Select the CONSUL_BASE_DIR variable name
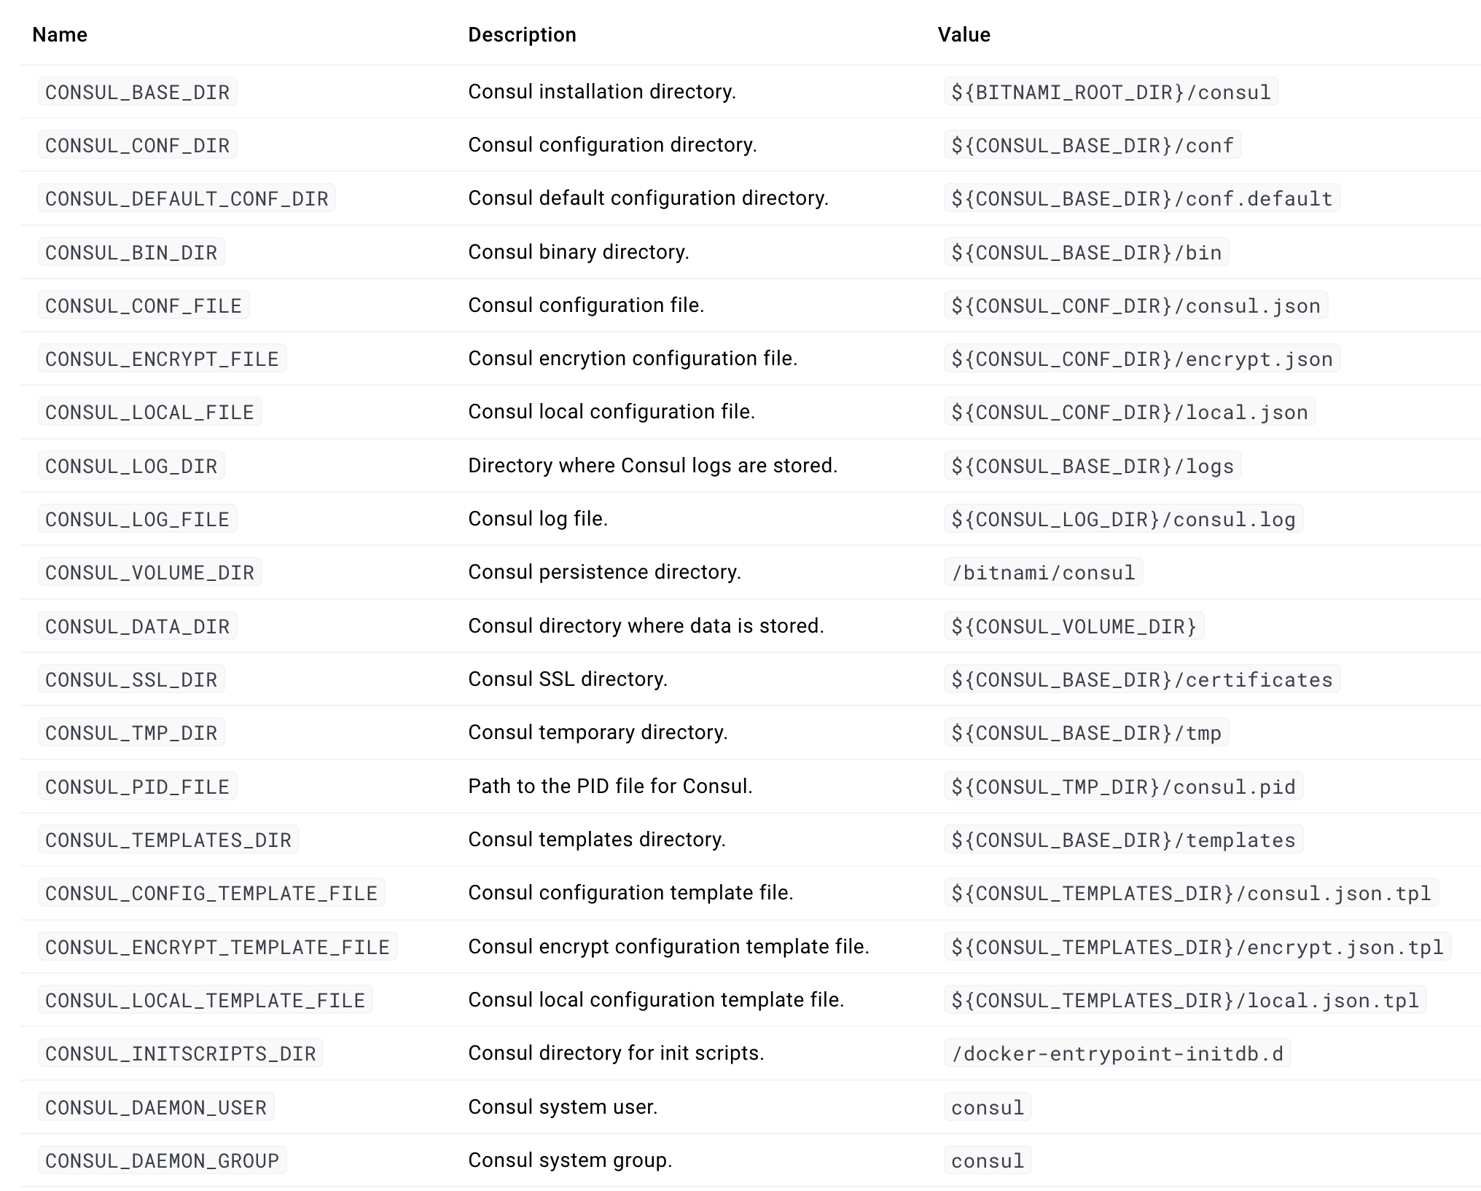Image resolution: width=1481 pixels, height=1191 pixels. coord(137,92)
